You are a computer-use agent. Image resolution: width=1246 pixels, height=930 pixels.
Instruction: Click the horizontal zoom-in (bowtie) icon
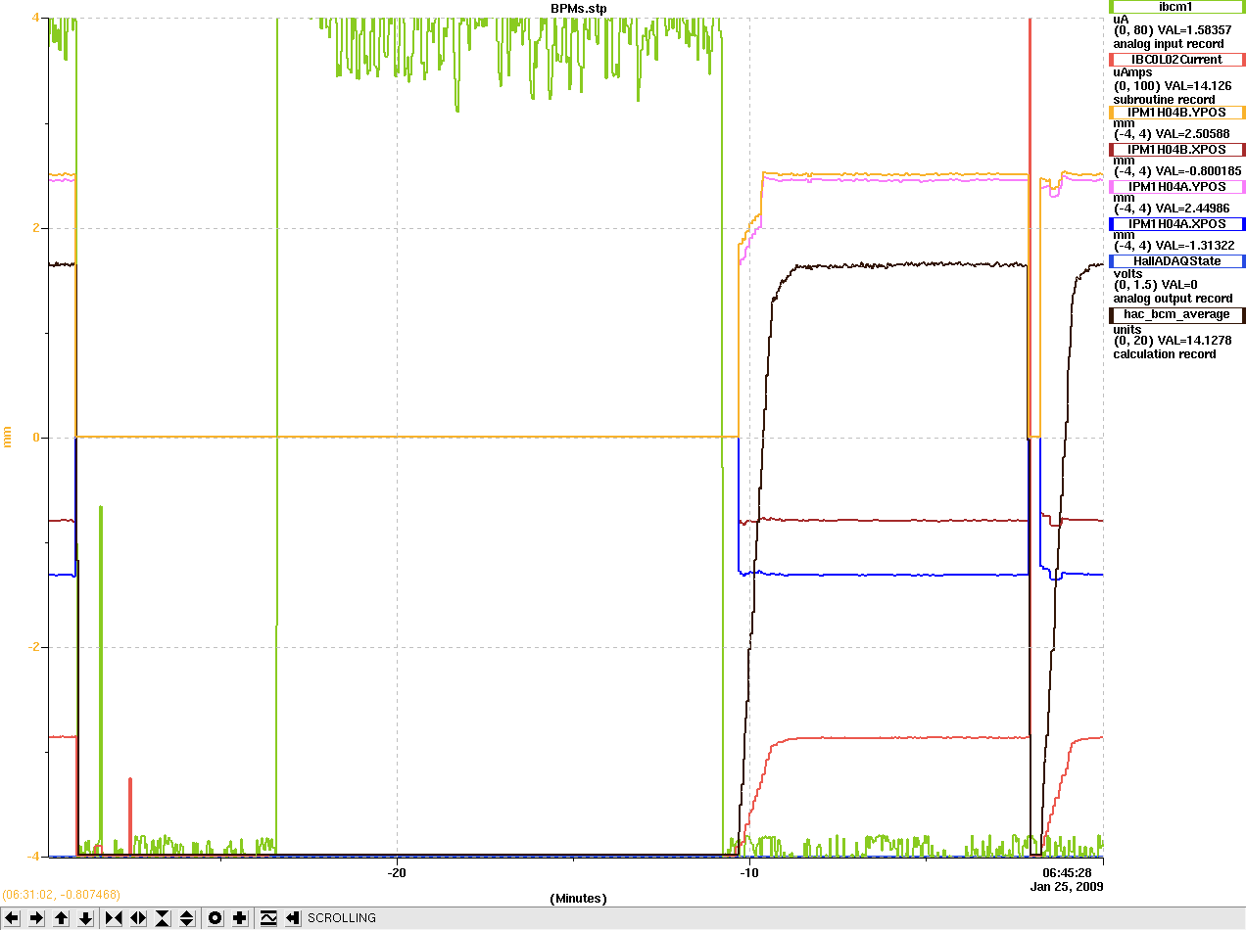click(114, 918)
